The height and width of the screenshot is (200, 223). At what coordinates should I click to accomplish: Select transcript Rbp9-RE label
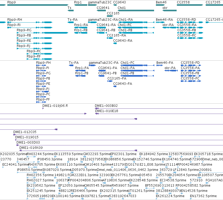pyautogui.click(x=24, y=41)
